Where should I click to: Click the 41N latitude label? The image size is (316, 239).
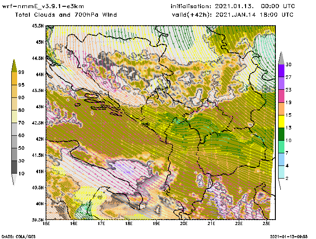(x=40, y=171)
